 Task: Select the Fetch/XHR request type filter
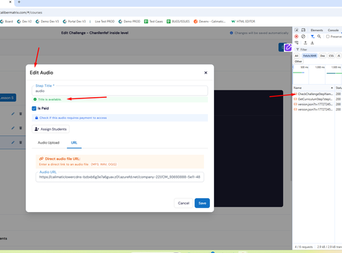pyautogui.click(x=310, y=56)
